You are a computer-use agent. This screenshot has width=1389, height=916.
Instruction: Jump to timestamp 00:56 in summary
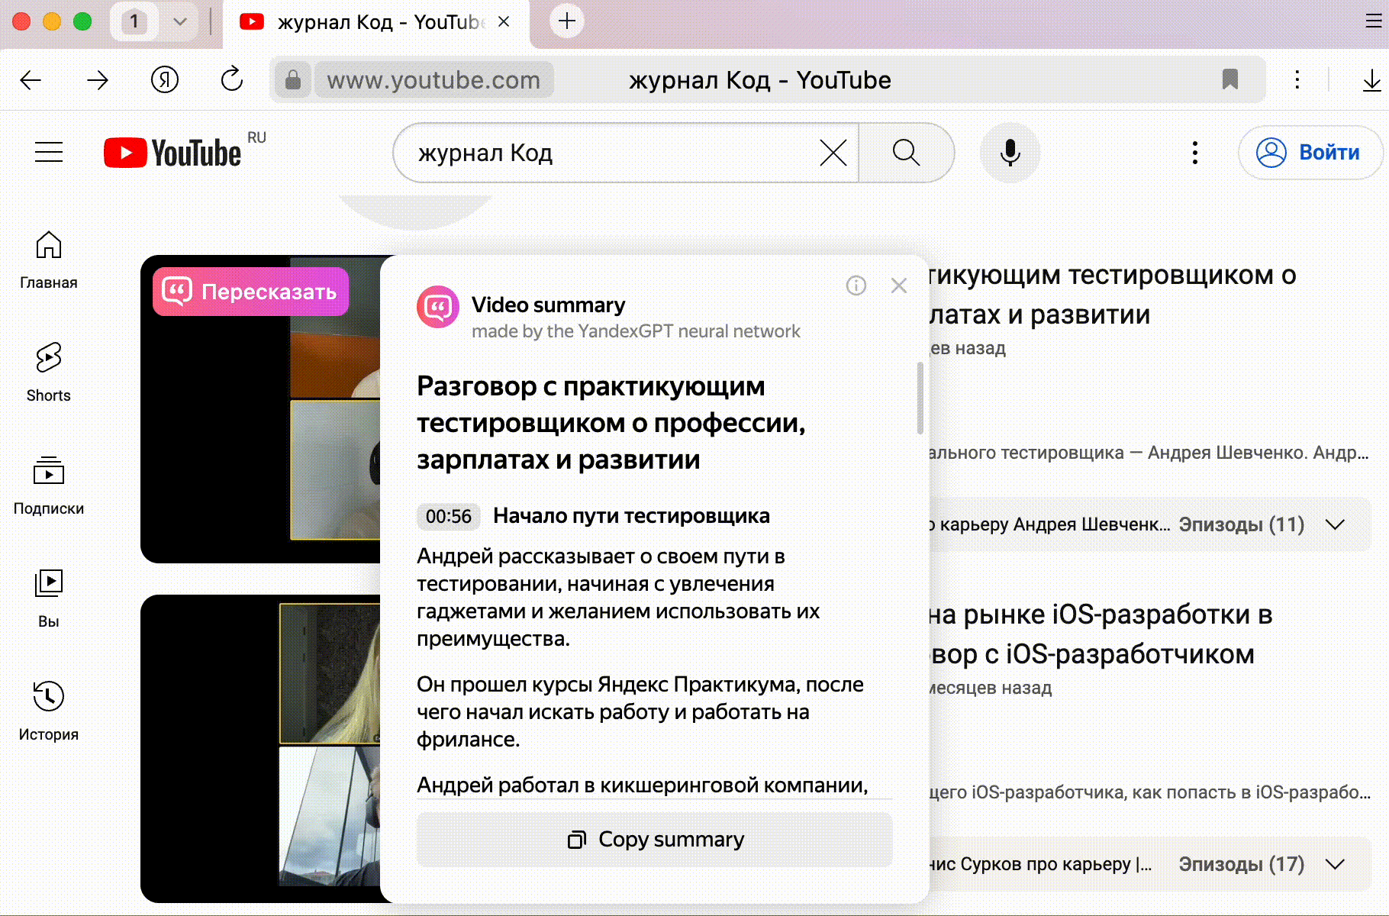[x=447, y=516]
